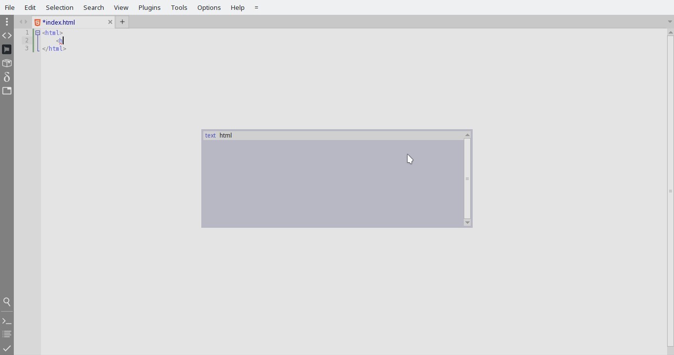This screenshot has width=674, height=355.
Task: Collapse the html code fold marker
Action: pos(38,33)
